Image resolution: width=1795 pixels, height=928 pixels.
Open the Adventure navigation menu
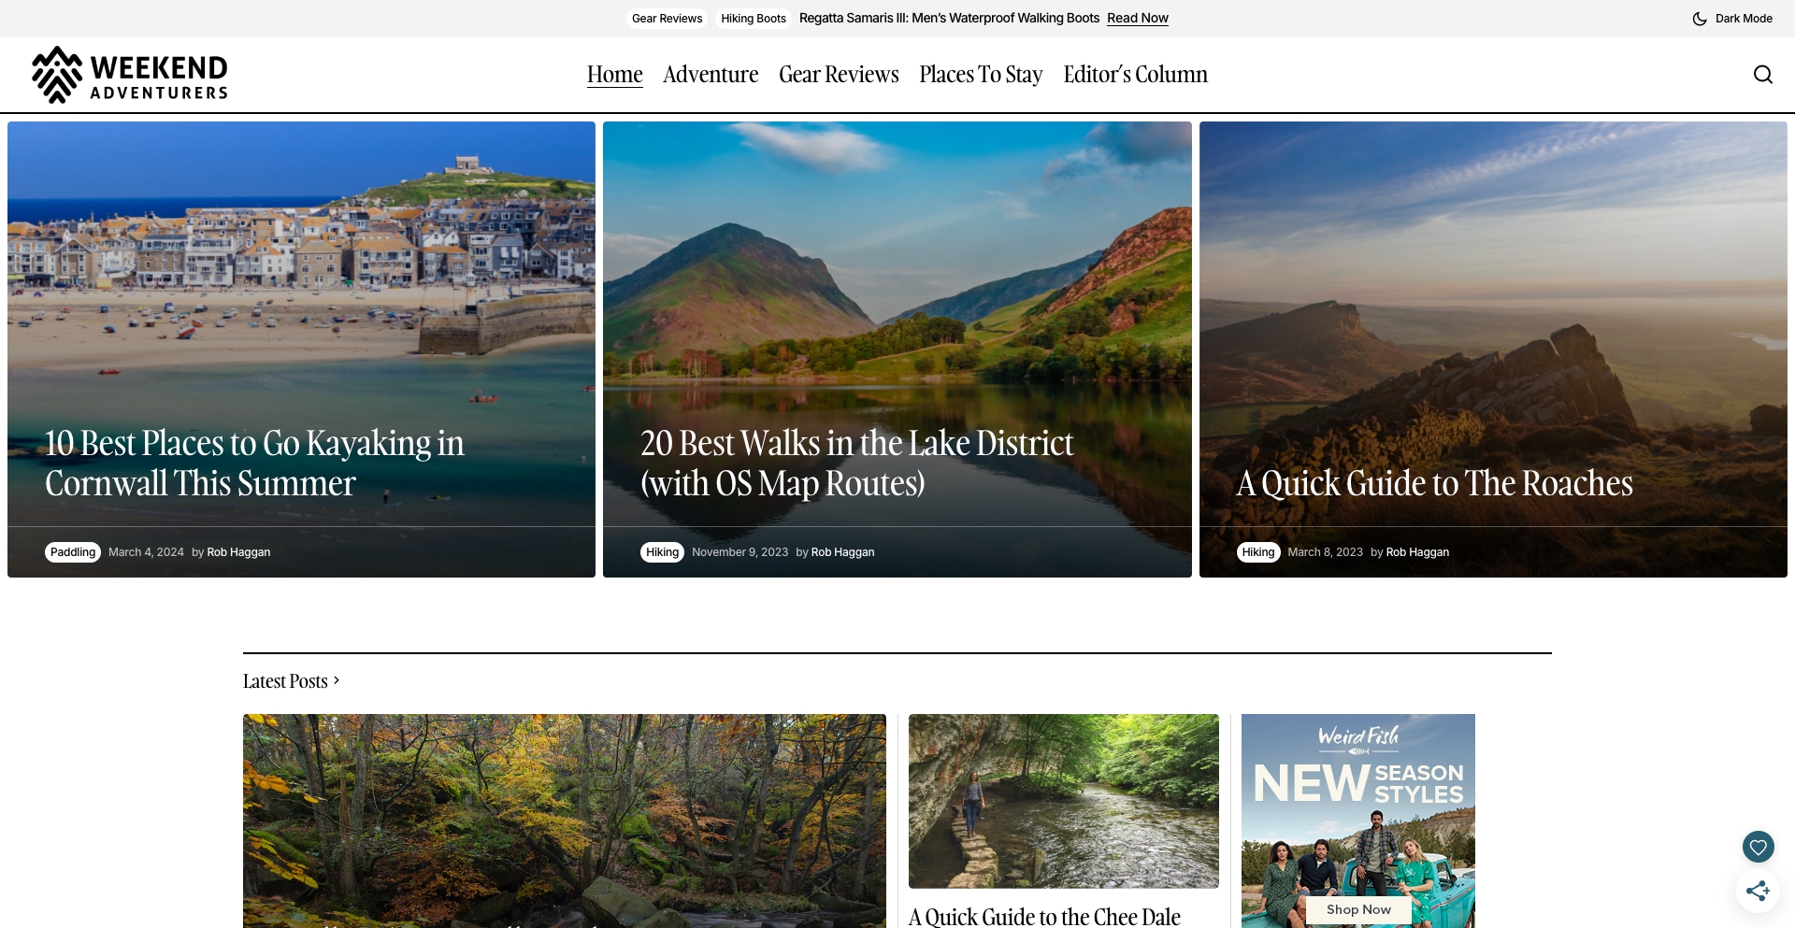710,75
